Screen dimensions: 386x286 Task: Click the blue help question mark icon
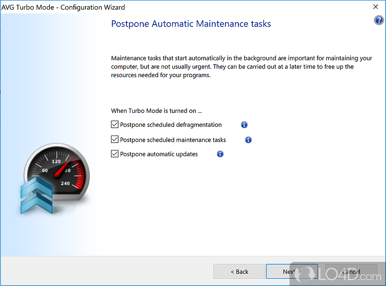[x=378, y=20]
